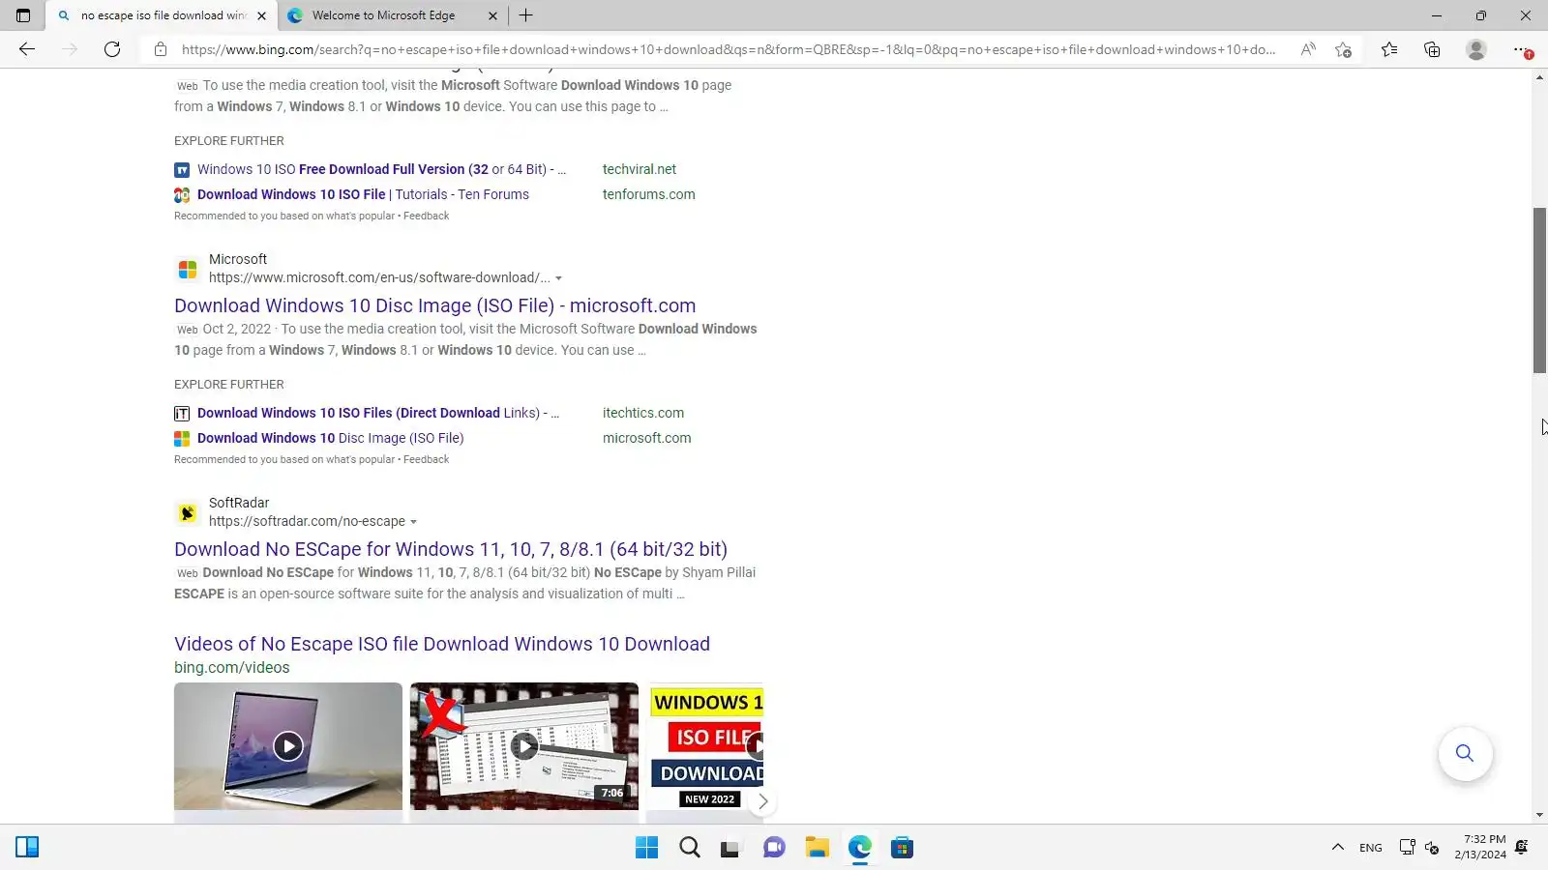
Task: Open Widgets panel on taskbar
Action: (x=27, y=848)
